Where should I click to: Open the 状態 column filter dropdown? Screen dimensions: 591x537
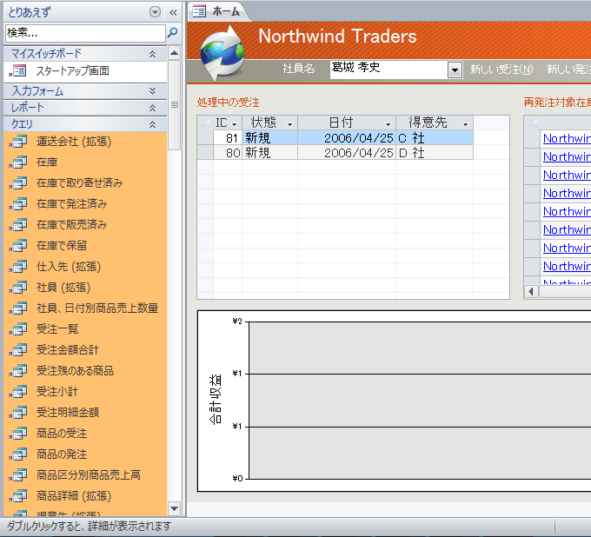click(x=289, y=124)
